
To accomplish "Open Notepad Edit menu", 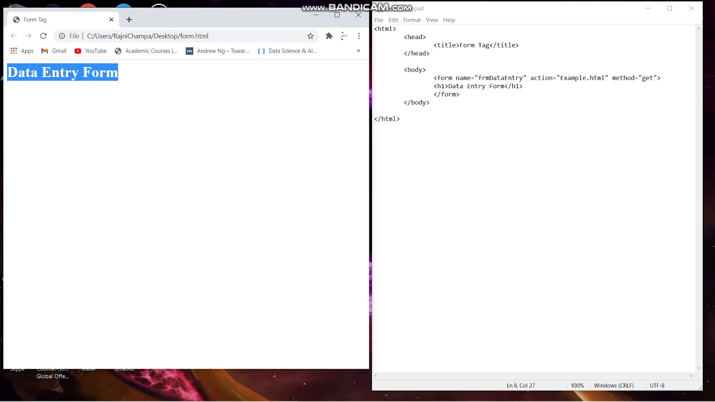I will click(393, 20).
